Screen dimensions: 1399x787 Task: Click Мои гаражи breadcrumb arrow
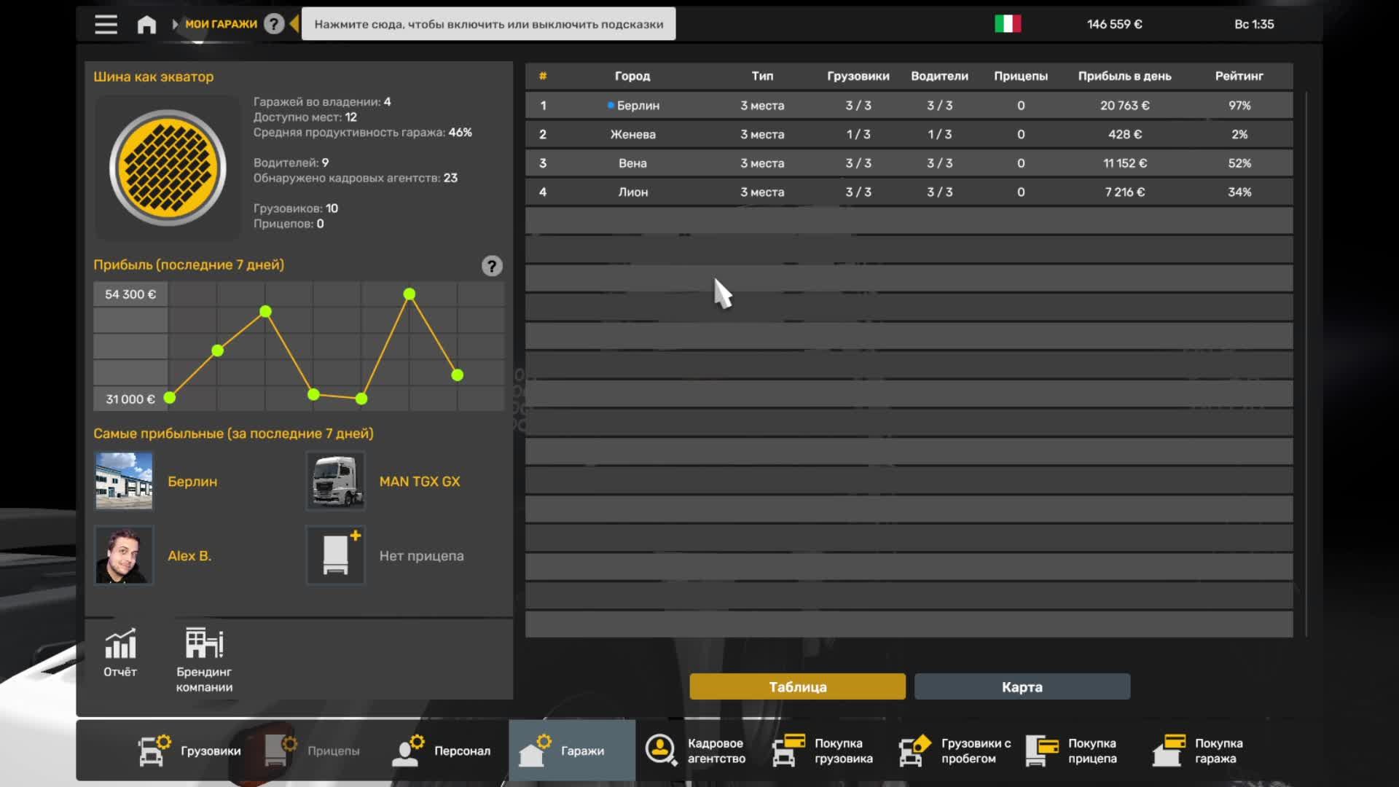(x=176, y=24)
